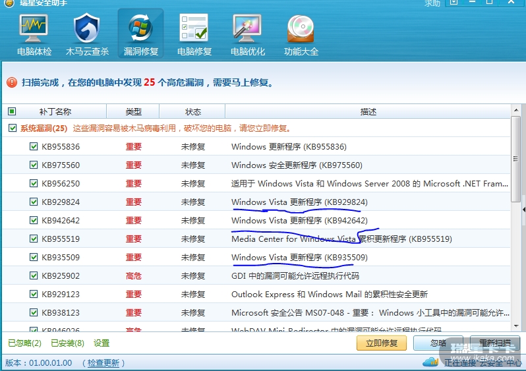Viewport: 526px width, 371px height.
Task: Uncheck the KB925902 patch checkbox
Action: pyautogui.click(x=34, y=275)
